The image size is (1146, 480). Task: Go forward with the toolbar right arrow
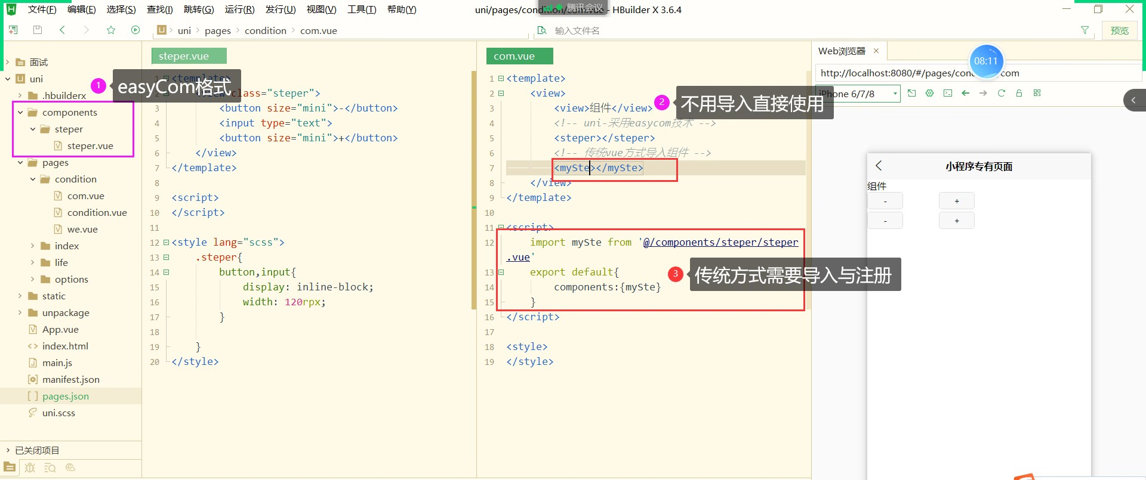86,30
